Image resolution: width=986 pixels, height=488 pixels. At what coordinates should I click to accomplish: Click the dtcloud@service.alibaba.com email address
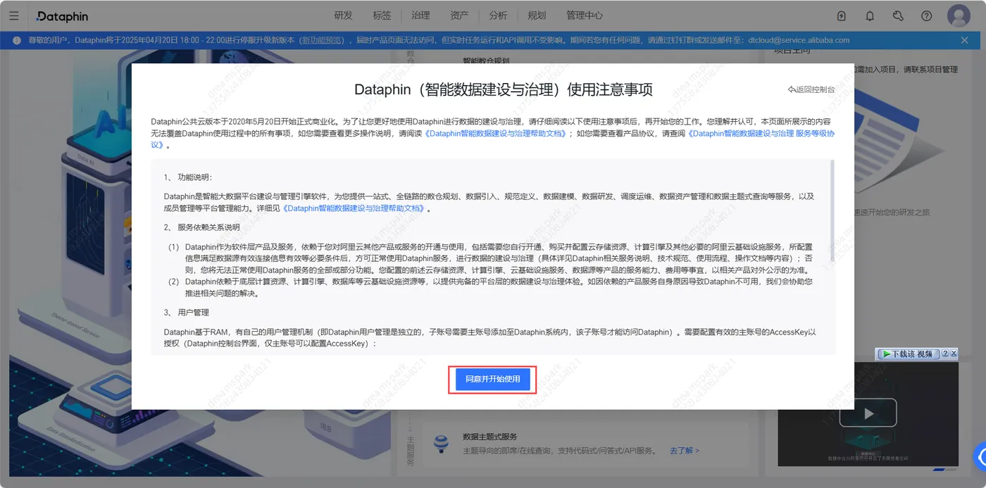(x=799, y=40)
